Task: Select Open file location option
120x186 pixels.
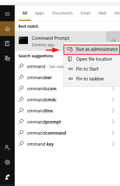Action: (x=92, y=59)
